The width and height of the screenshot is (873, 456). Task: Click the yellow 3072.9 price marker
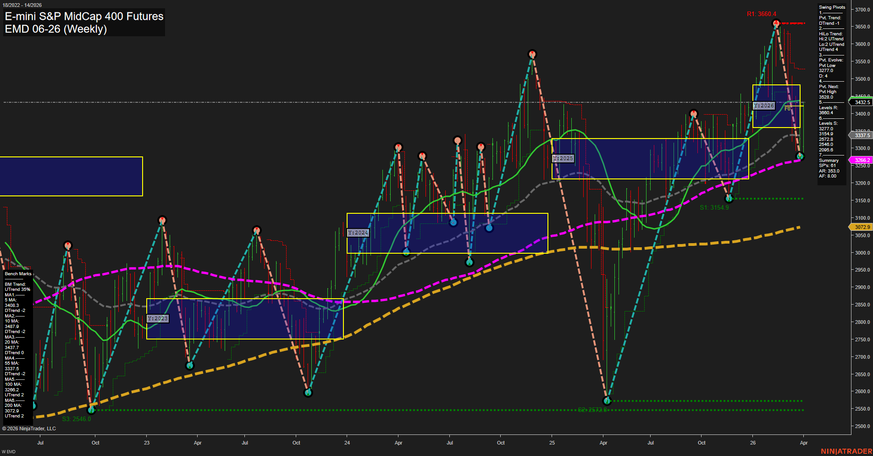[862, 227]
